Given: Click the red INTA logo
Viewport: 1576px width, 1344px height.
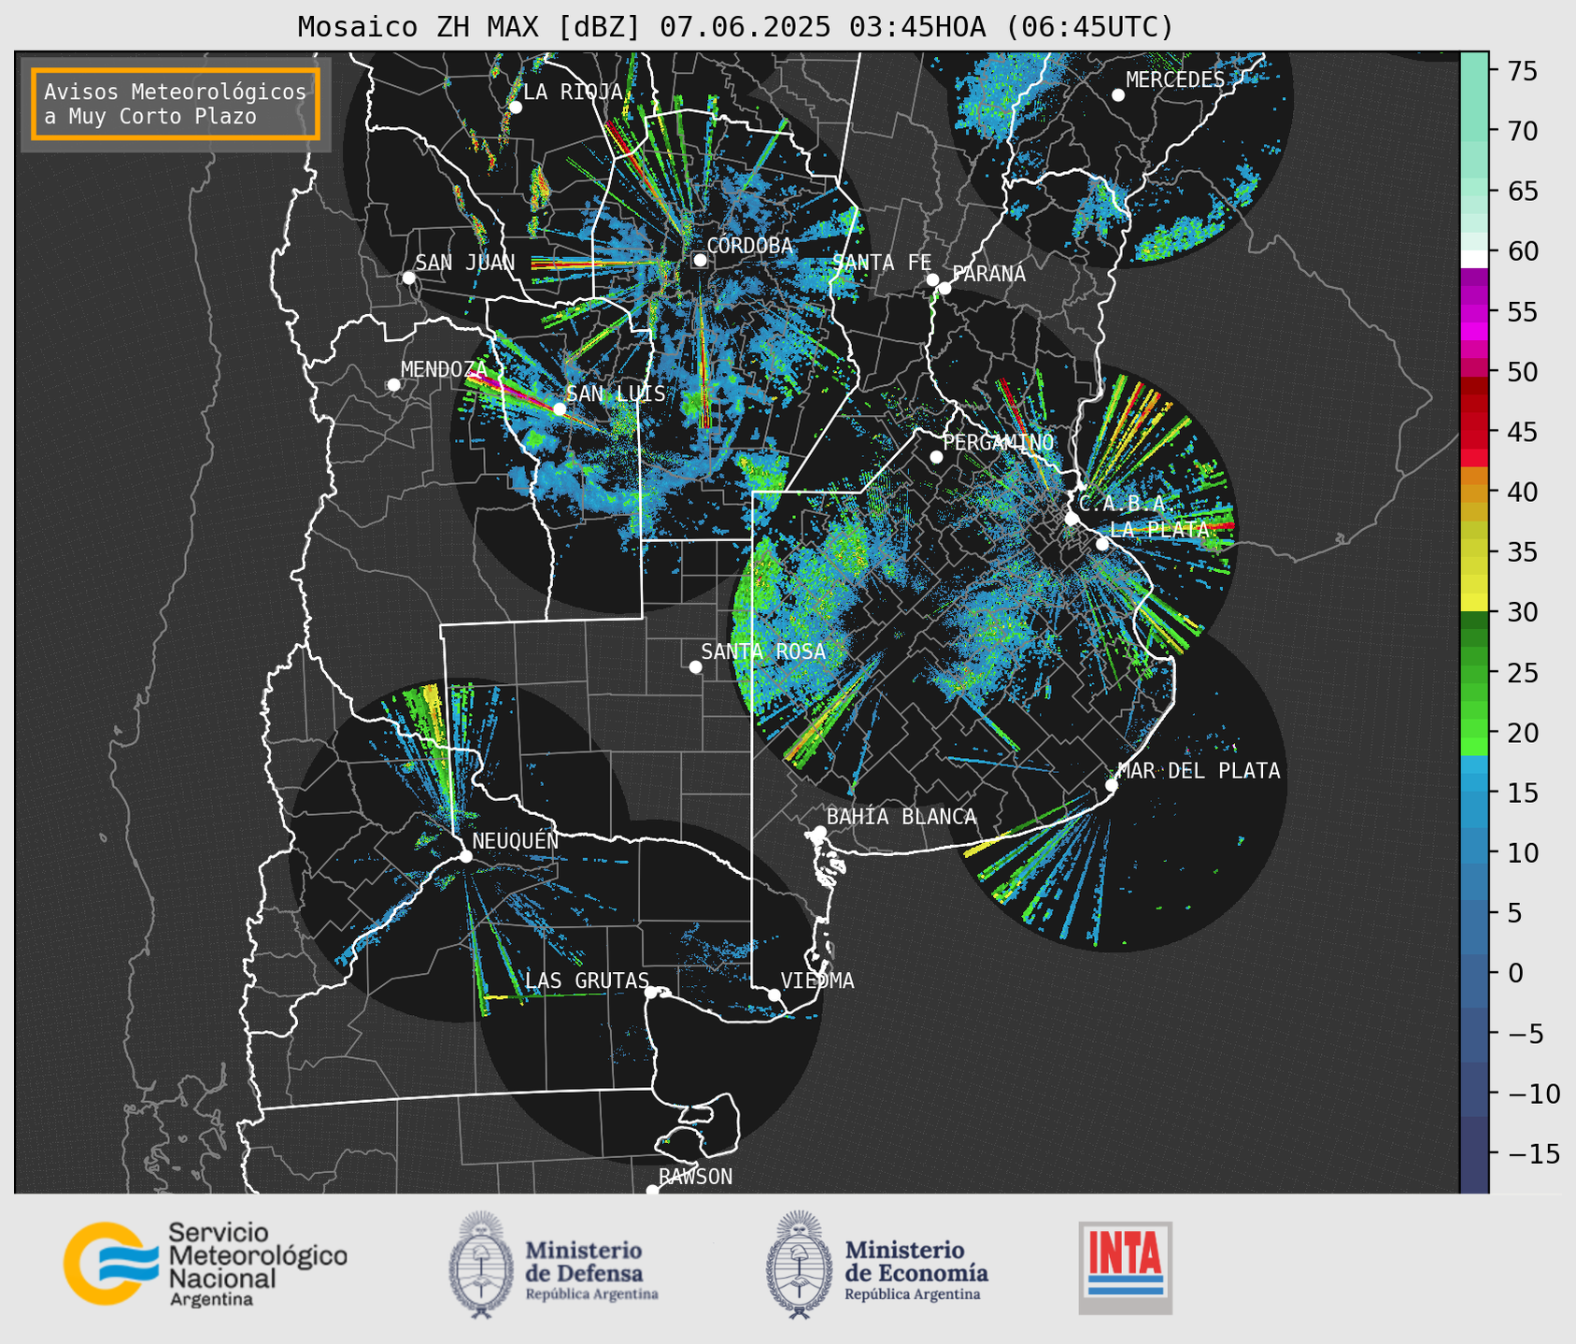Looking at the screenshot, I should (x=1125, y=1267).
